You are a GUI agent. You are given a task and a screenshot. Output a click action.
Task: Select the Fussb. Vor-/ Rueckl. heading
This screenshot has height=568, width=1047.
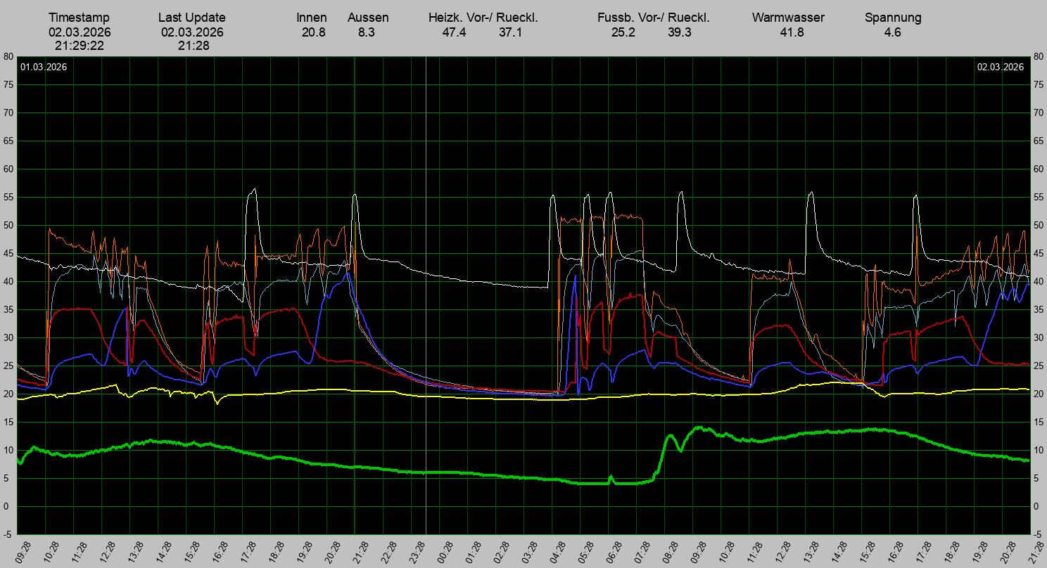[x=653, y=18]
